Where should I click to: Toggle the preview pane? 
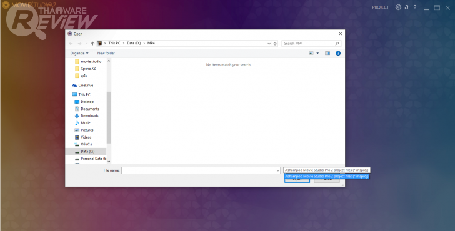click(327, 53)
